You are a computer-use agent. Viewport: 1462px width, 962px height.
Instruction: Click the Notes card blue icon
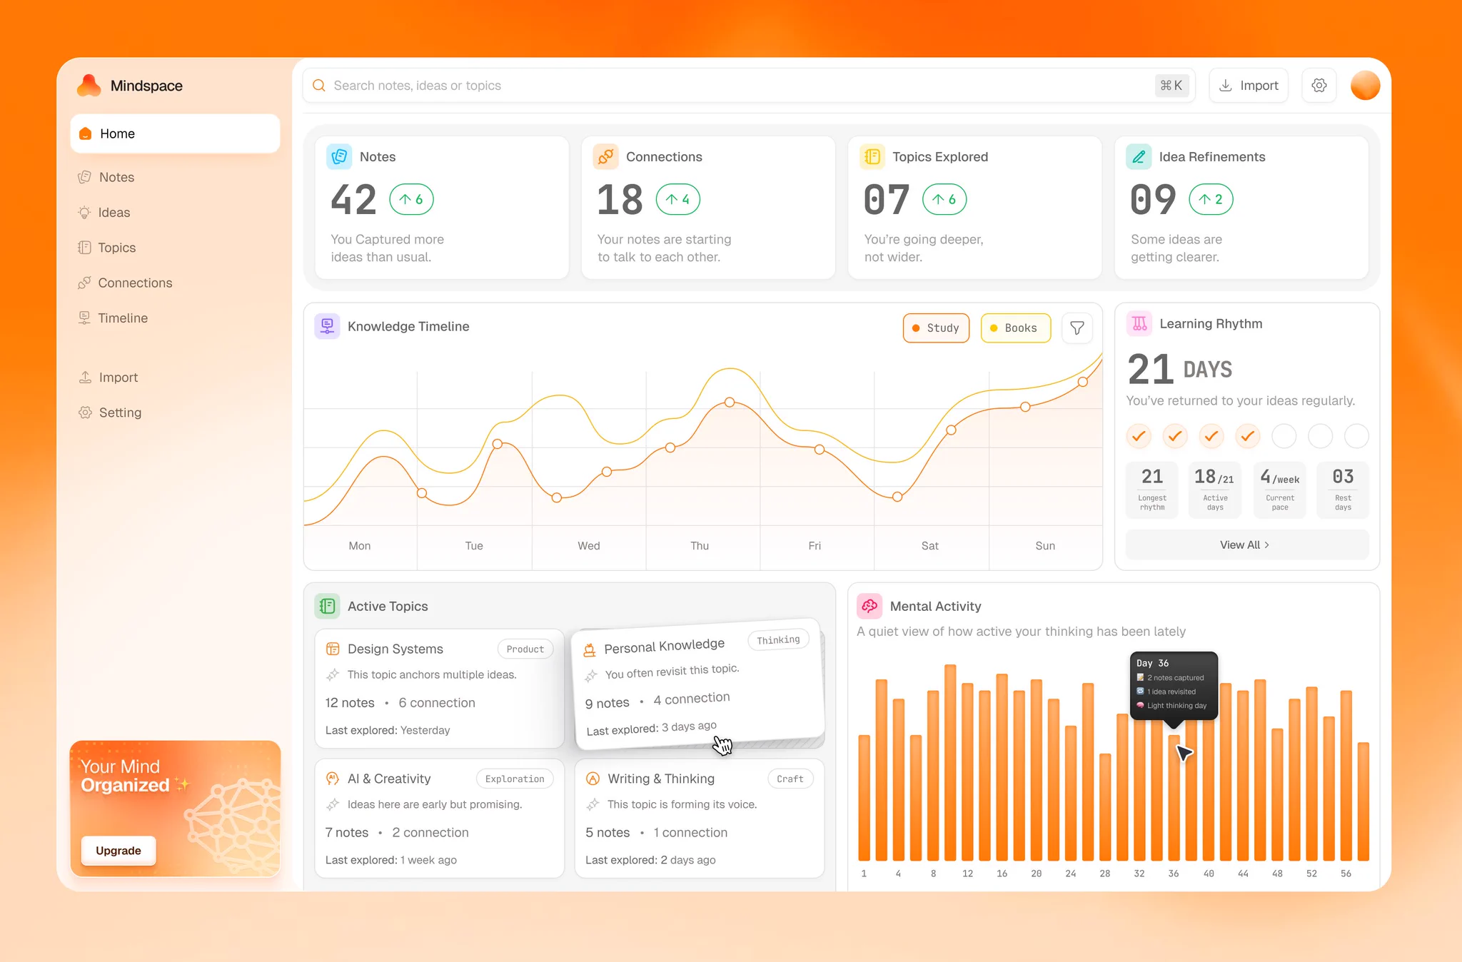click(339, 156)
